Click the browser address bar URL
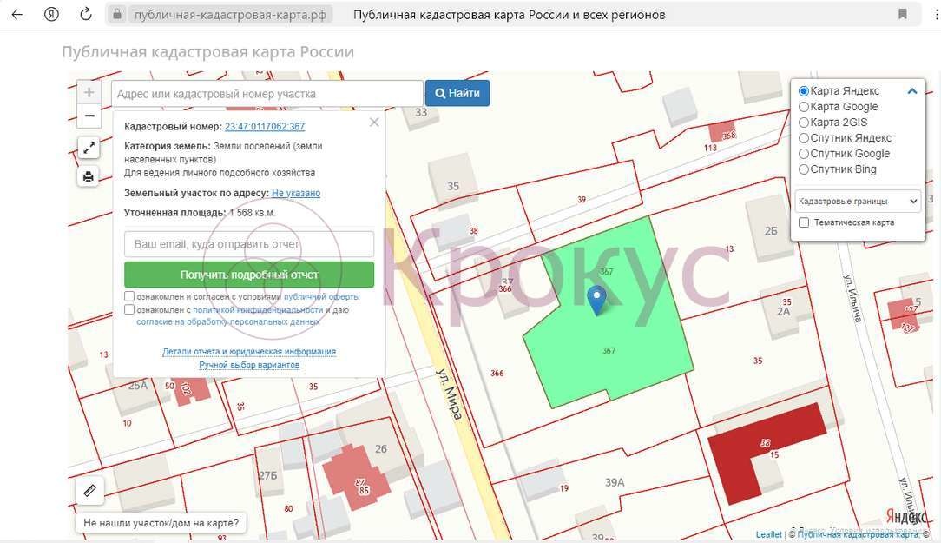Image resolution: width=941 pixels, height=543 pixels. click(x=230, y=15)
